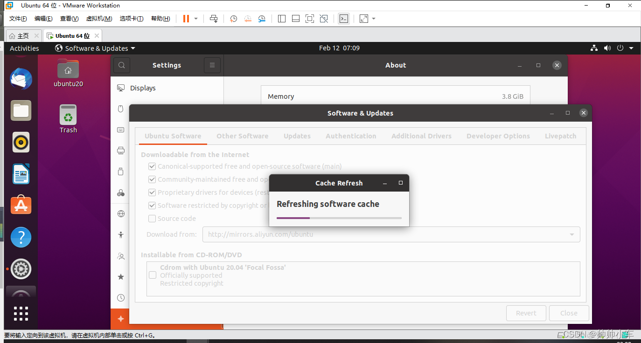Image resolution: width=641 pixels, height=343 pixels.
Task: Click the volume speaker icon in top bar
Action: click(607, 48)
